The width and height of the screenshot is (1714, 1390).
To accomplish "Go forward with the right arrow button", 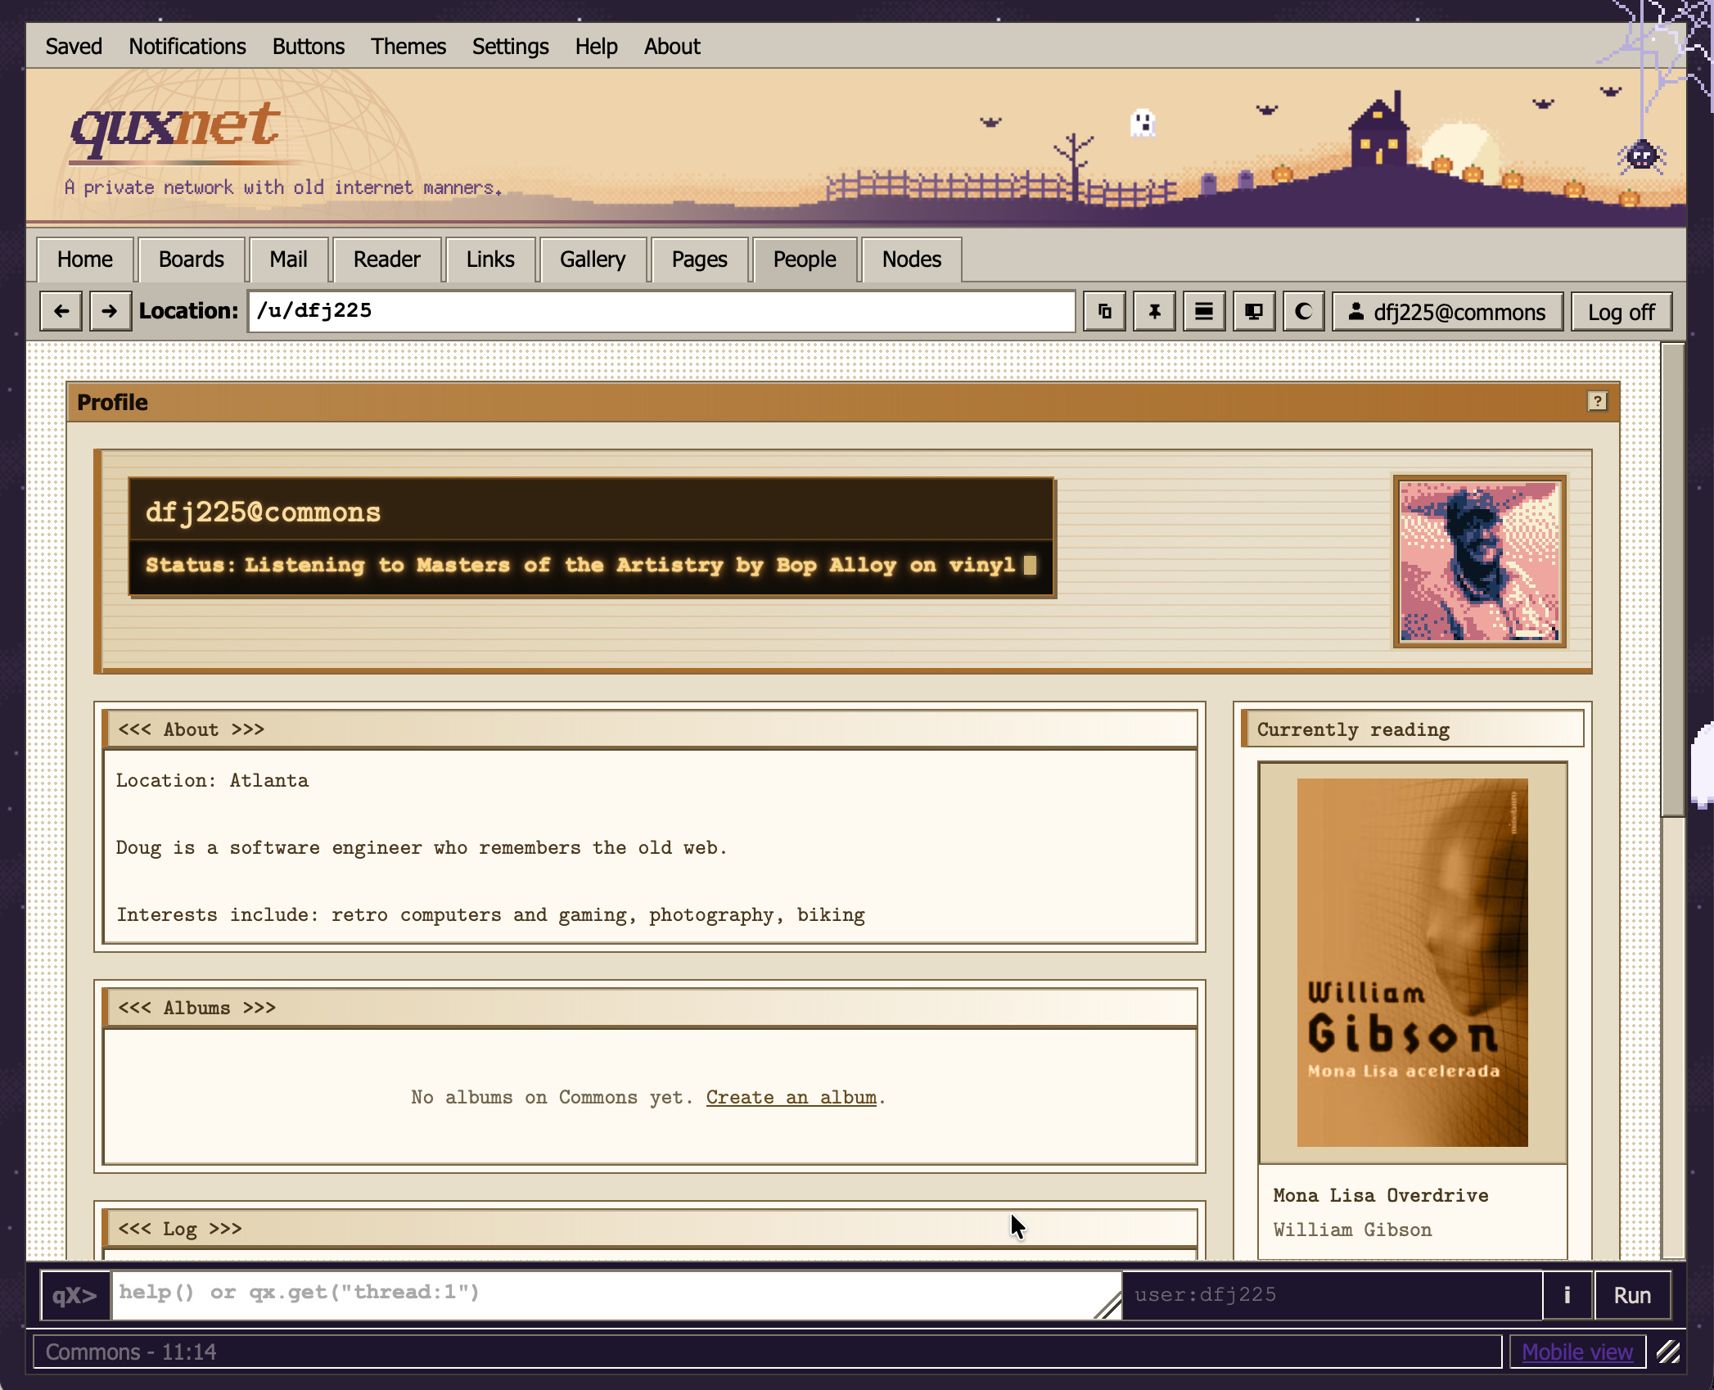I will click(110, 312).
